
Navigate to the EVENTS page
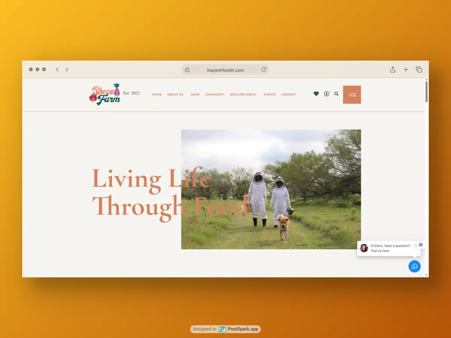[269, 95]
